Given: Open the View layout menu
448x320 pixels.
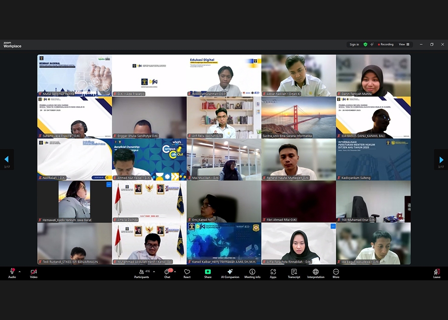Looking at the screenshot, I should tap(404, 44).
